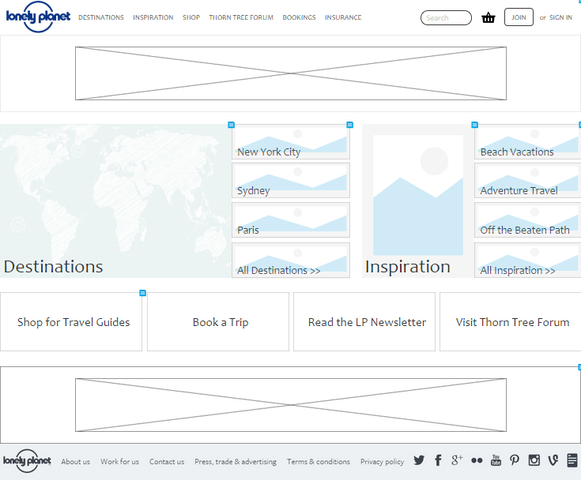The image size is (581, 480).
Task: Open the Flickr icon in footer
Action: (477, 460)
